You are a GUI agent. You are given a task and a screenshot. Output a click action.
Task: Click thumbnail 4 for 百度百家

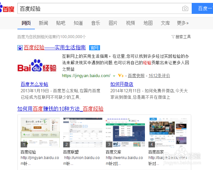[x=168, y=133]
